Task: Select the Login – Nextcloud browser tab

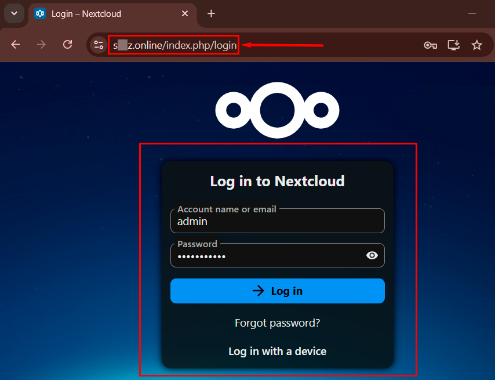Action: point(104,14)
